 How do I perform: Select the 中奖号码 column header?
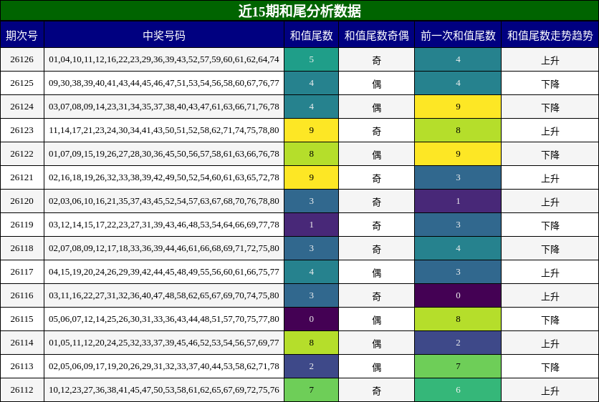pyautogui.click(x=164, y=36)
